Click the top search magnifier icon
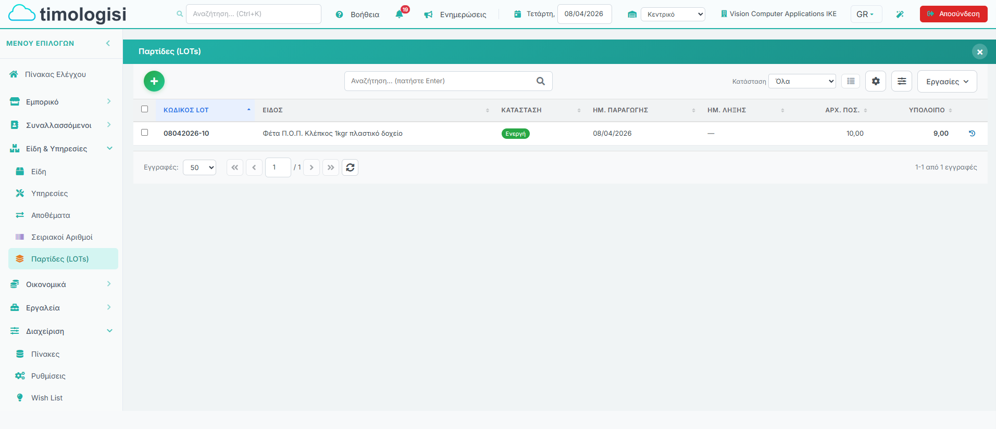Screen dimensions: 996x429 [180, 14]
